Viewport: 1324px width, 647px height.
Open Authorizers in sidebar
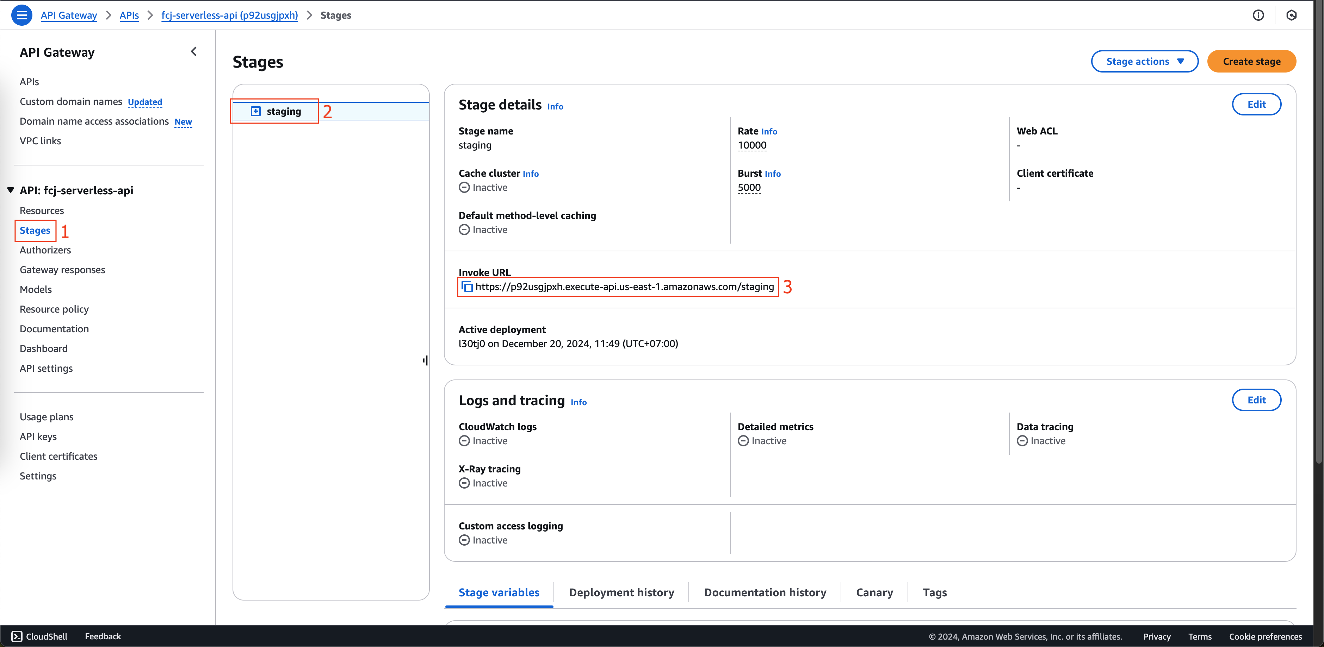45,250
